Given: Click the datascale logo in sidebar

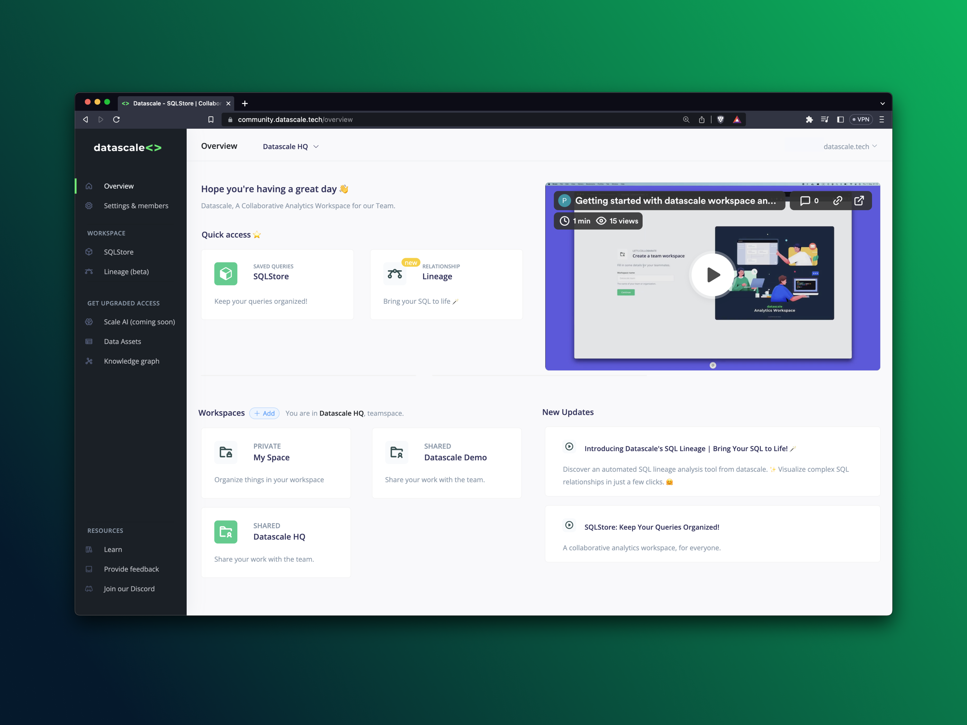Looking at the screenshot, I should tap(127, 148).
